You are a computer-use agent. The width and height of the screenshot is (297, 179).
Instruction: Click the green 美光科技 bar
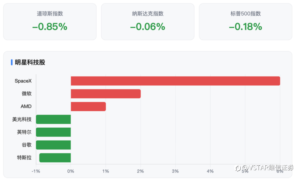pos(53,120)
